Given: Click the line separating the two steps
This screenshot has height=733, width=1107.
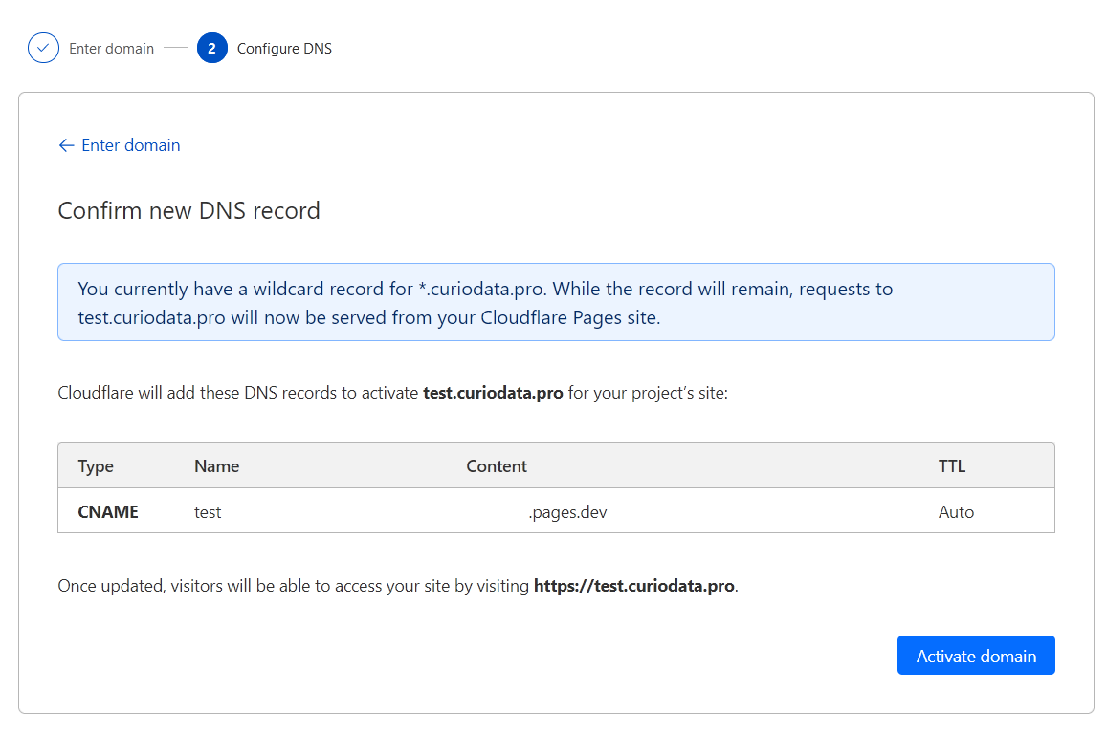Looking at the screenshot, I should (x=175, y=48).
